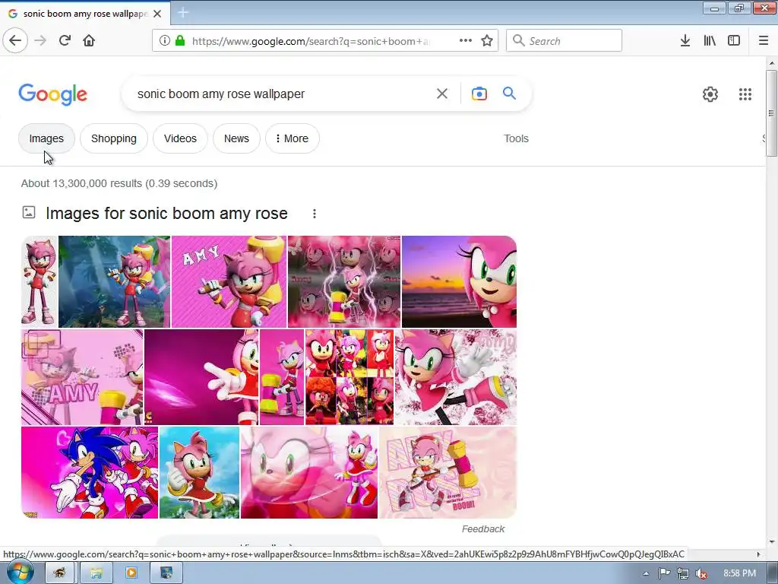Viewport: 778px width, 584px height.
Task: Click the muted volume tray icon
Action: coord(701,573)
